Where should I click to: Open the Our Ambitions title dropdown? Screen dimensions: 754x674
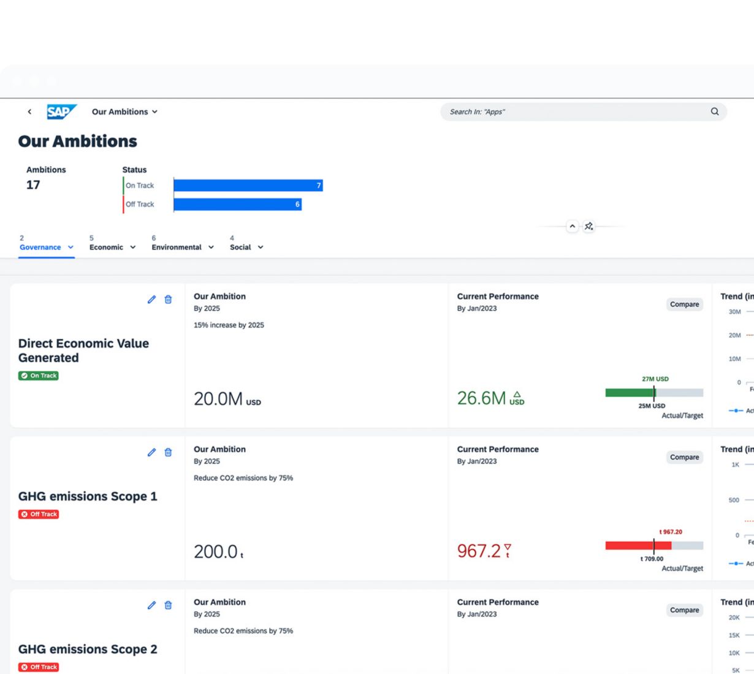(125, 112)
